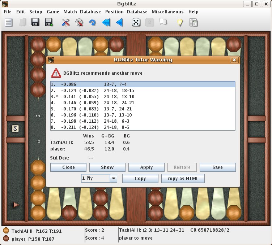Viewport: 272px width, 245px height.
Task: Expand the 1 Ply dropdown arrow
Action: pos(114,178)
